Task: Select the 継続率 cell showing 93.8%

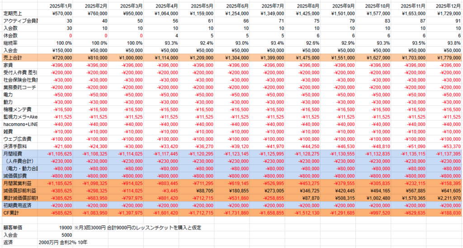Action: tap(444, 43)
